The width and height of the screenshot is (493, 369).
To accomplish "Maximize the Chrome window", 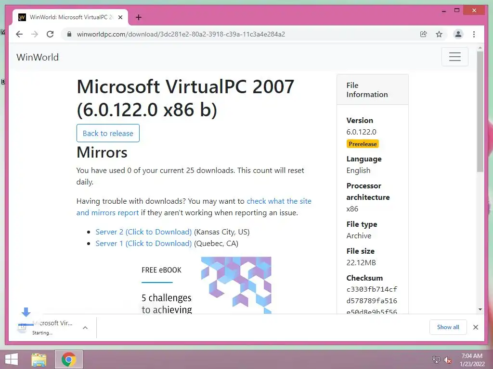I will [x=457, y=11].
